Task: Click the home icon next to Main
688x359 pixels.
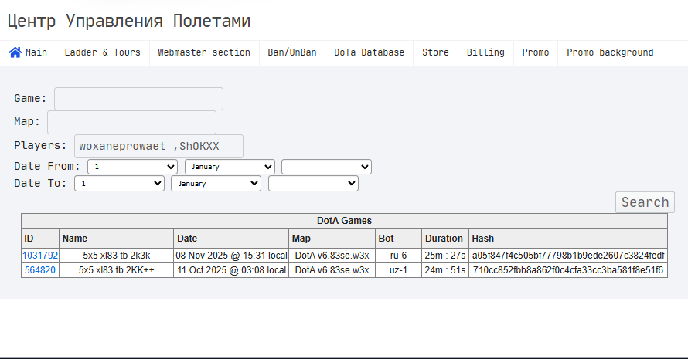Action: (15, 52)
